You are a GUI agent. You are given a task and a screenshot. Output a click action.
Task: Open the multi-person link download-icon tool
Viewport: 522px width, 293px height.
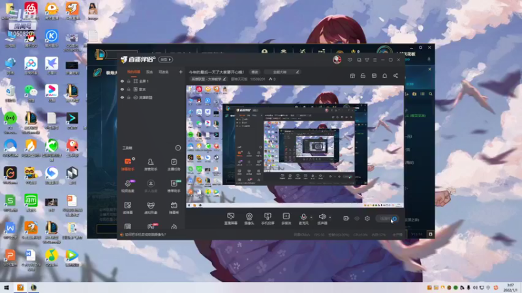coord(151,186)
